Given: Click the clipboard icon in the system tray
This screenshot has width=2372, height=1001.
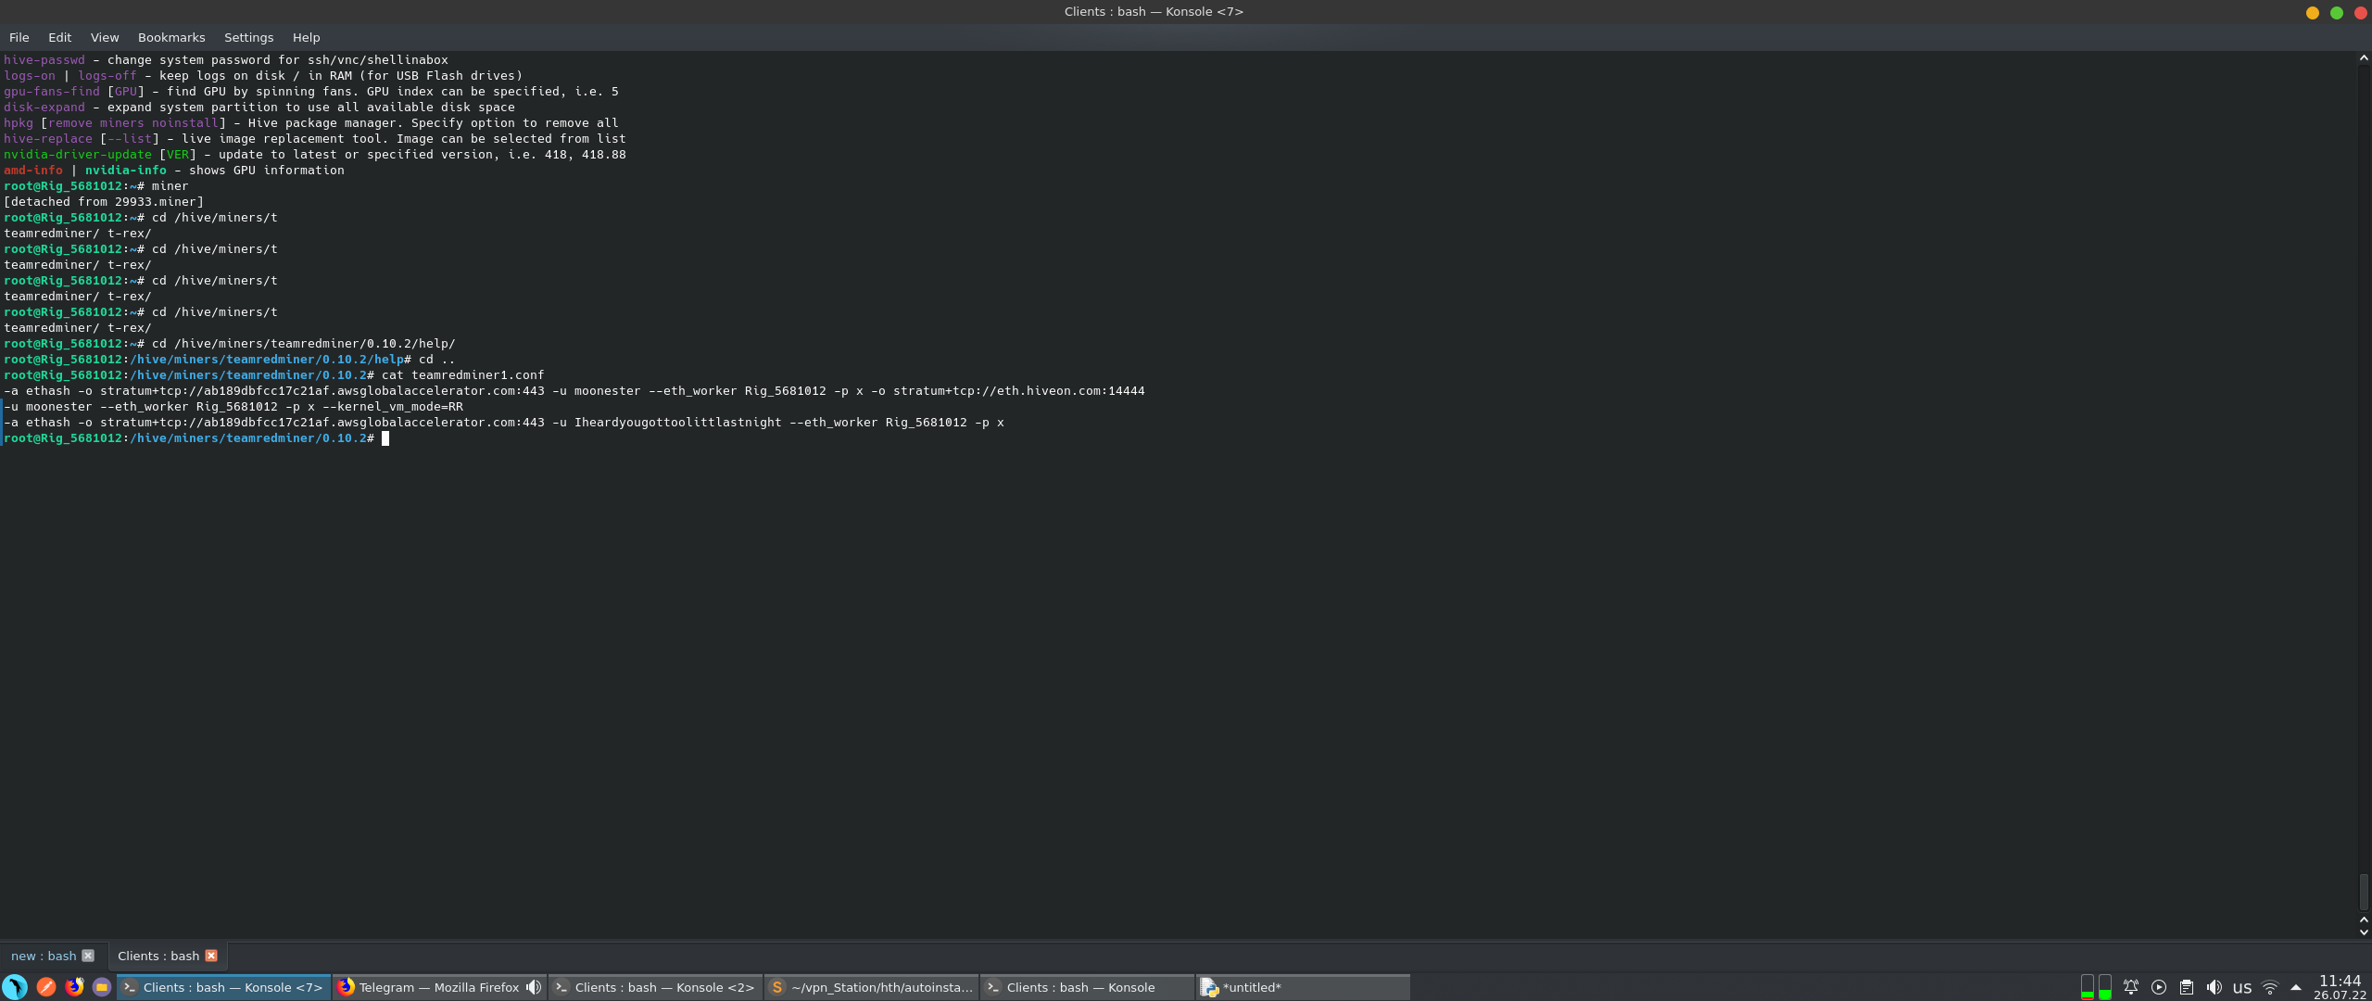Looking at the screenshot, I should tap(2187, 987).
